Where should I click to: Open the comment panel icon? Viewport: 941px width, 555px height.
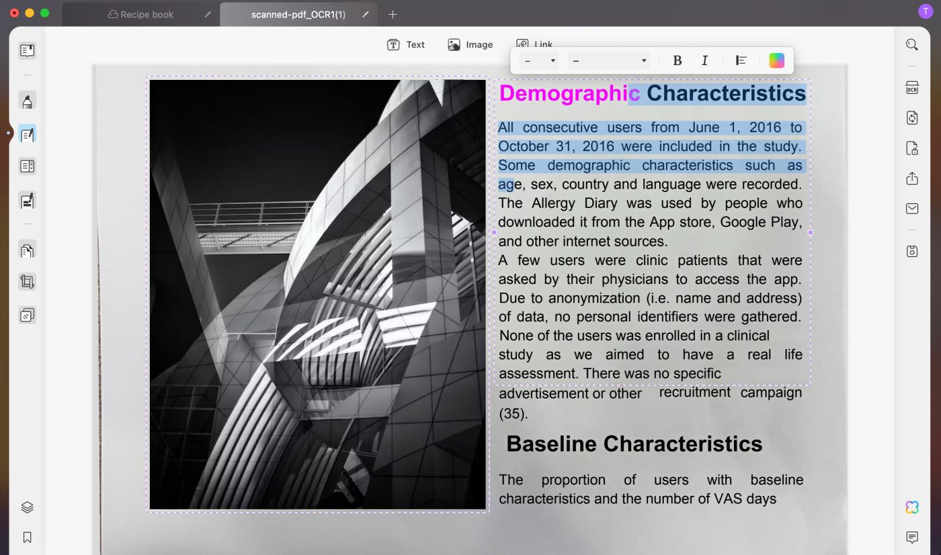(x=911, y=538)
